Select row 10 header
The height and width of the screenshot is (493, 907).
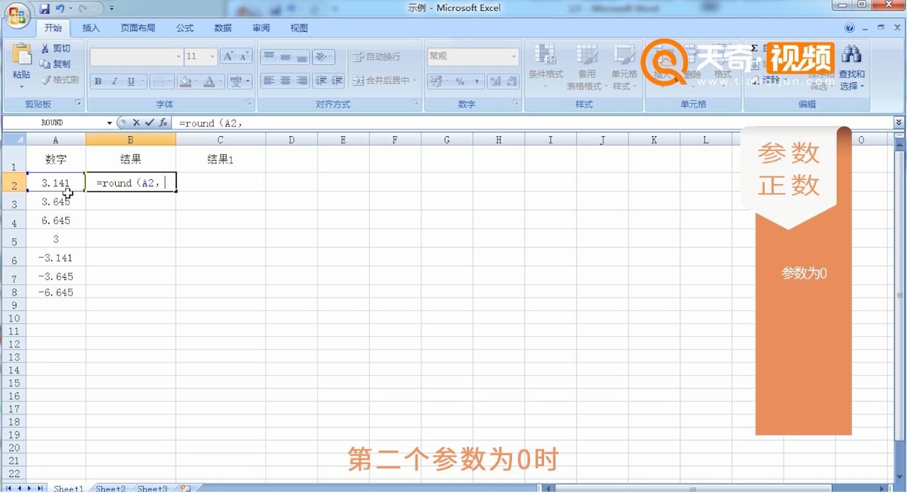click(14, 319)
